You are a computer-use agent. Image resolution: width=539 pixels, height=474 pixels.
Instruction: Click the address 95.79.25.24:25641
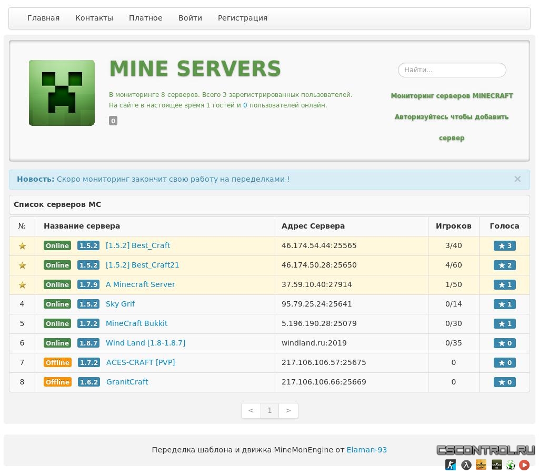316,304
